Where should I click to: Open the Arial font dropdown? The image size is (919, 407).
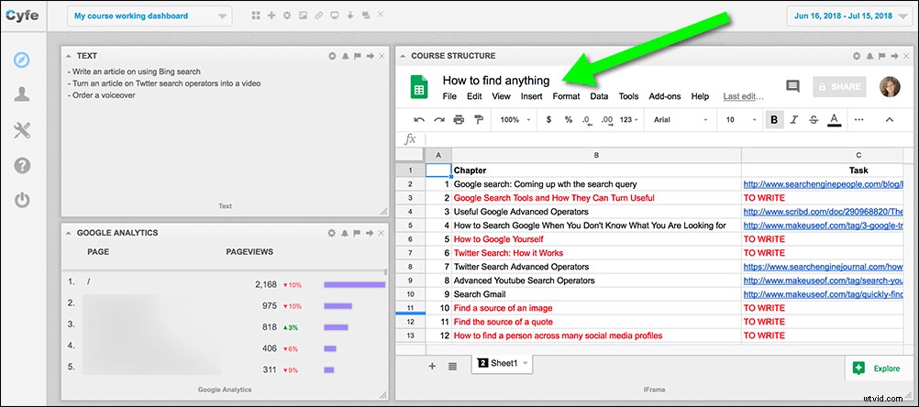[x=681, y=119]
